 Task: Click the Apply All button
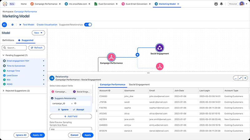(37, 135)
